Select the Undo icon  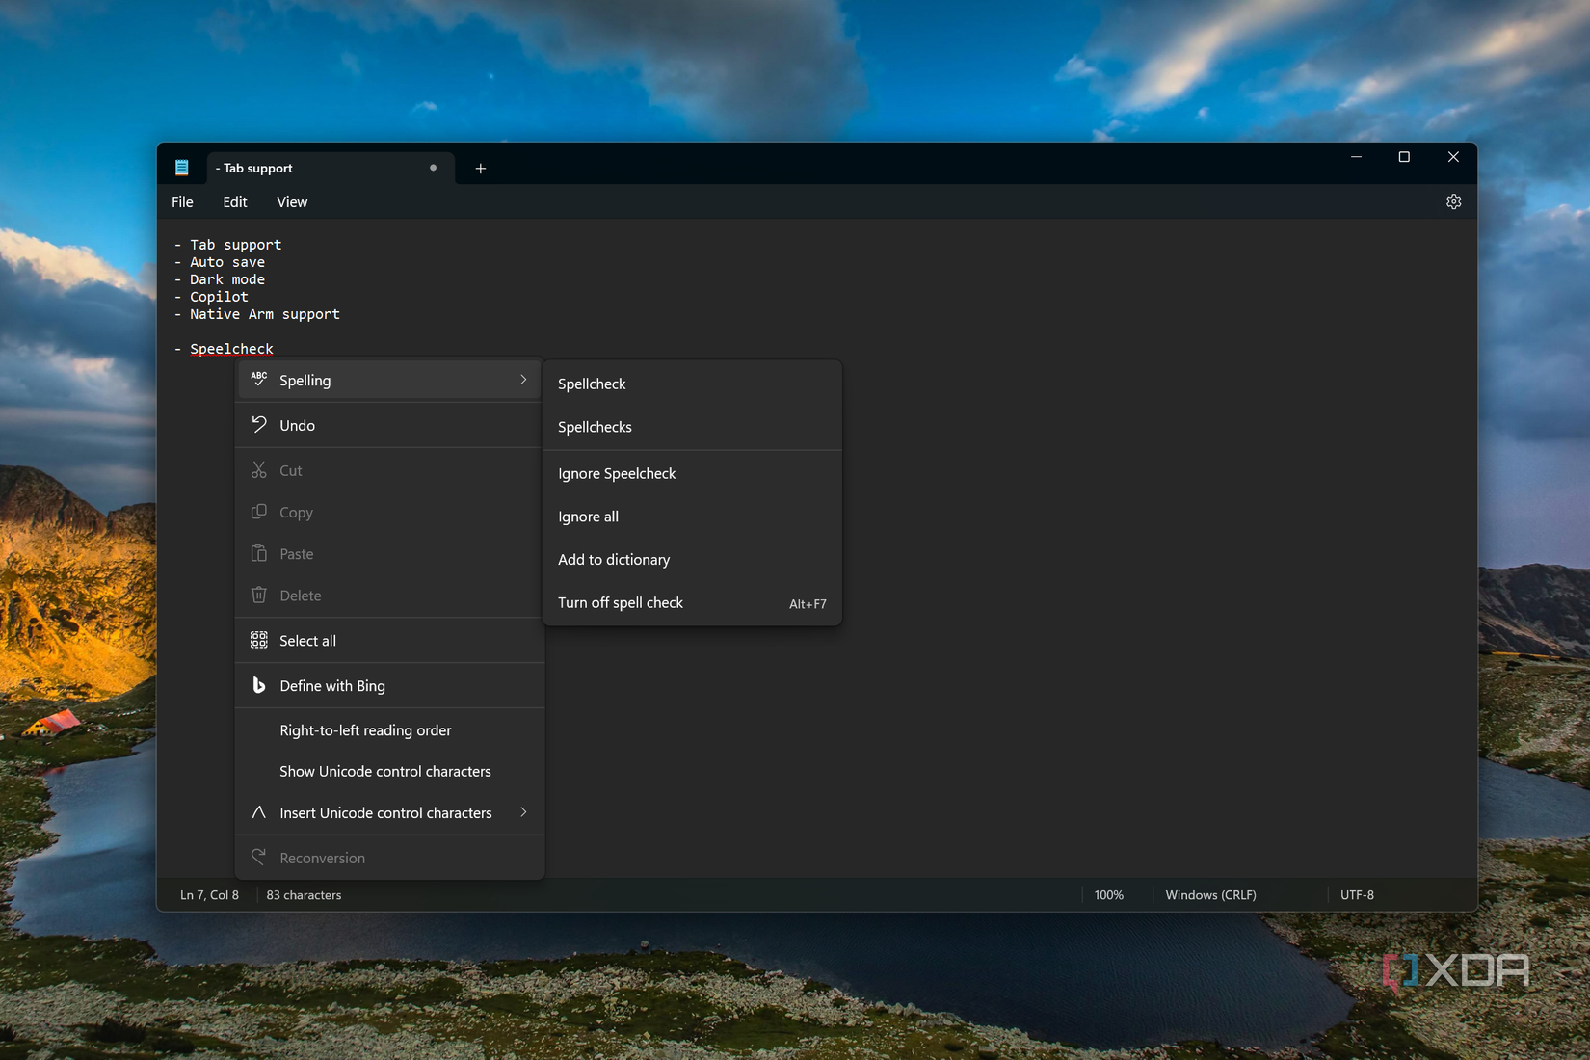pyautogui.click(x=257, y=424)
